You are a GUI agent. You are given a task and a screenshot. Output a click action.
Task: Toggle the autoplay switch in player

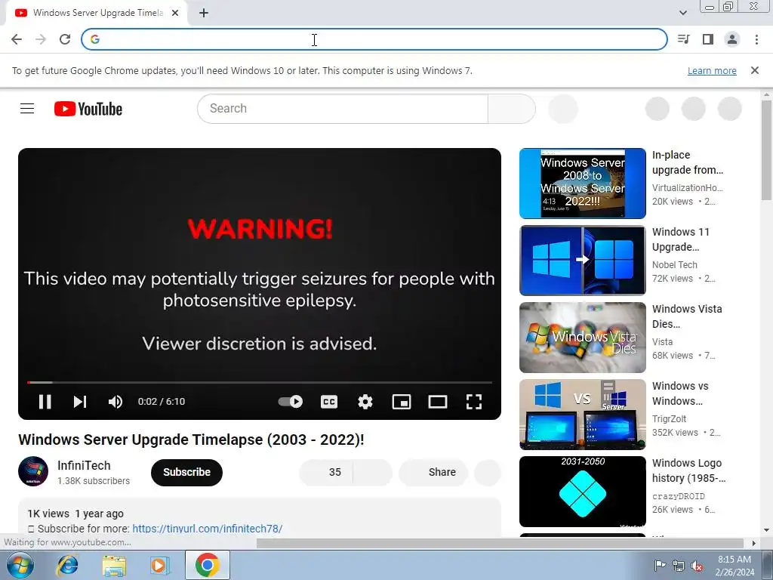coord(291,402)
